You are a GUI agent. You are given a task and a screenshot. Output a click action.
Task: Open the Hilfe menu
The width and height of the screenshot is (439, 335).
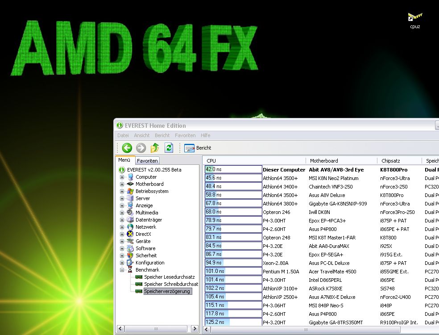[206, 135]
